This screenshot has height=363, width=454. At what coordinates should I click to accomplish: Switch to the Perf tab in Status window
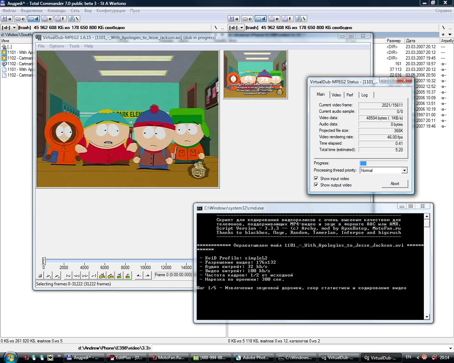[350, 95]
